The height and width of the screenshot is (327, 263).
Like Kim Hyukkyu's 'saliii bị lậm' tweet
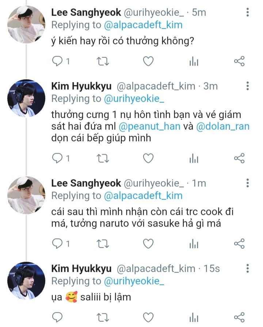(148, 317)
